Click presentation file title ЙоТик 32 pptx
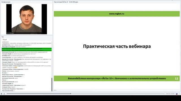The image size is (181, 101). (66, 2)
